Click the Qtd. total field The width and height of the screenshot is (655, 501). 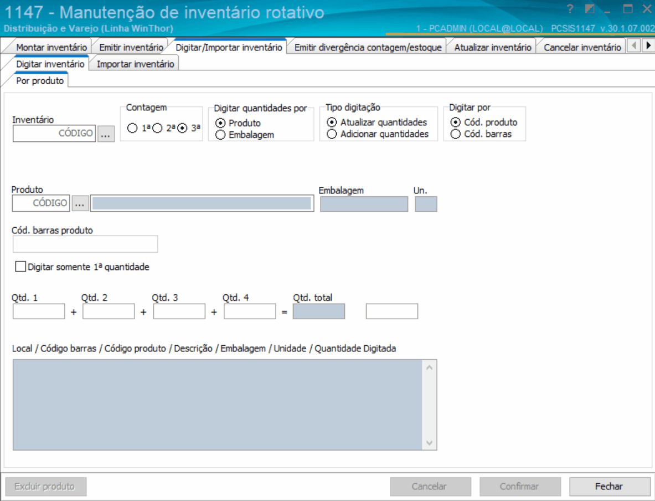point(319,311)
